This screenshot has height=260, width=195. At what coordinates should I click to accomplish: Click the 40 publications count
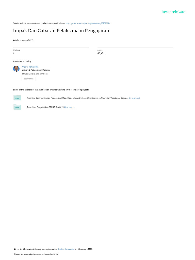[x=28, y=74]
